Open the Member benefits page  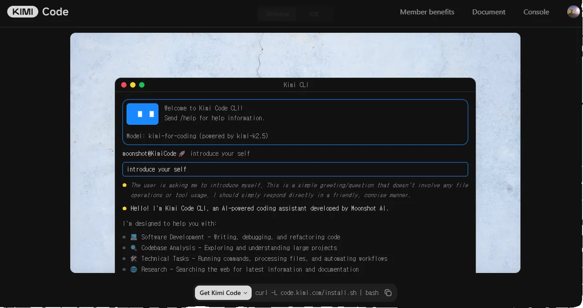[x=427, y=12]
